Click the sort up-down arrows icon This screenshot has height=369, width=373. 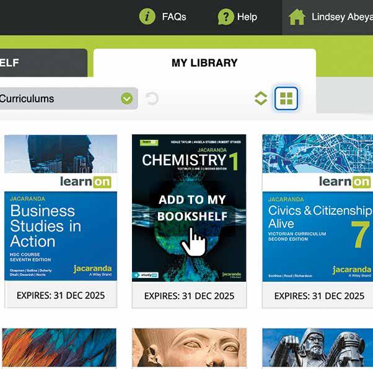tap(261, 98)
